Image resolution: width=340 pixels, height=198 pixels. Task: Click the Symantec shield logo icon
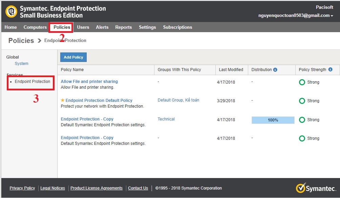[x=11, y=12]
